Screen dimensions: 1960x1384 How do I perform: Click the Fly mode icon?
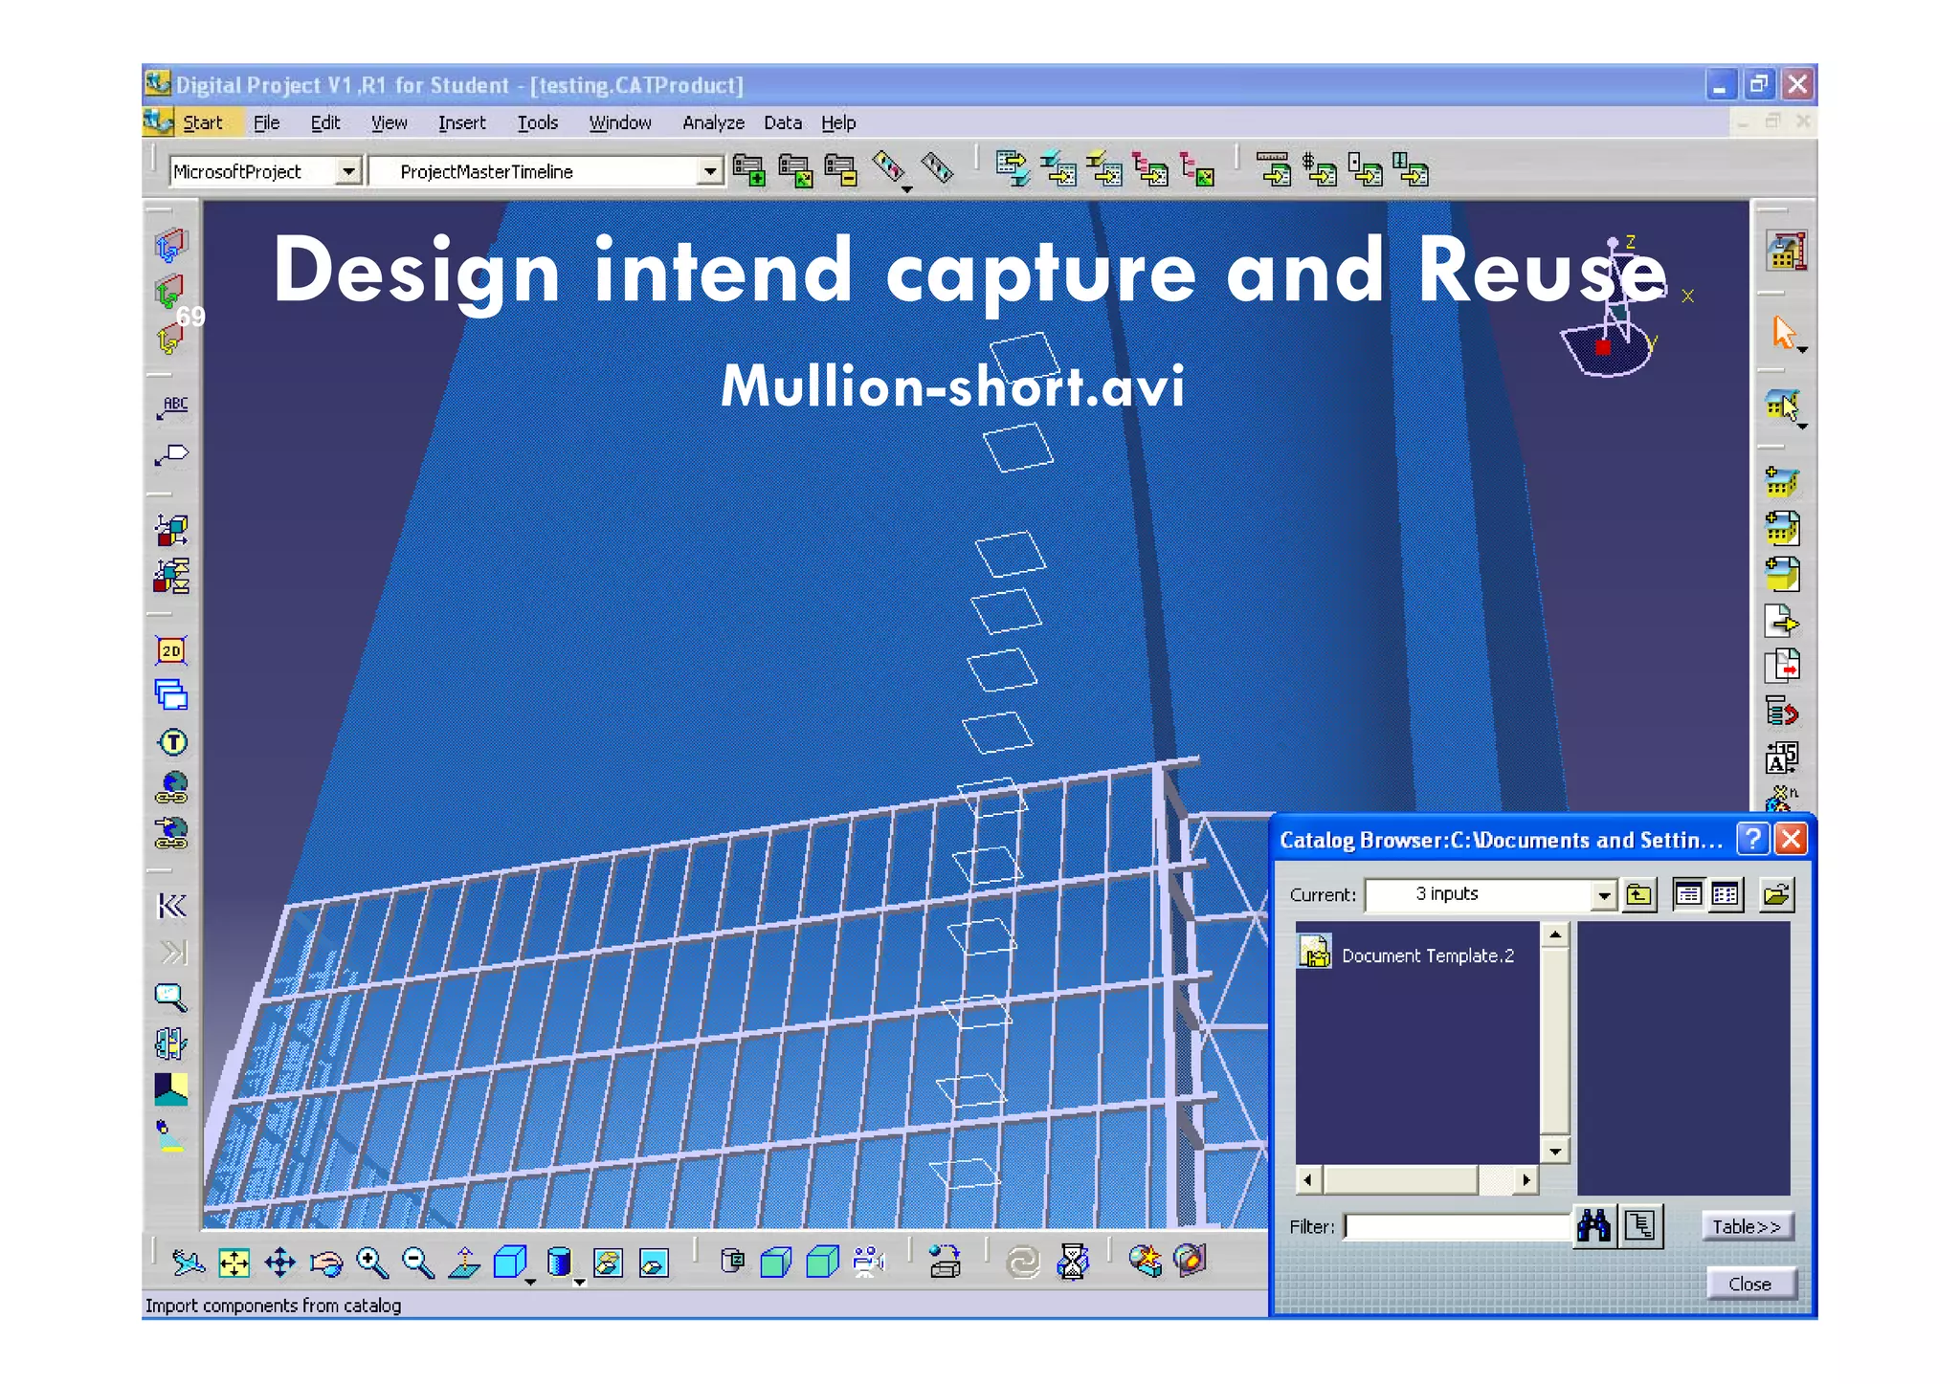(188, 1263)
